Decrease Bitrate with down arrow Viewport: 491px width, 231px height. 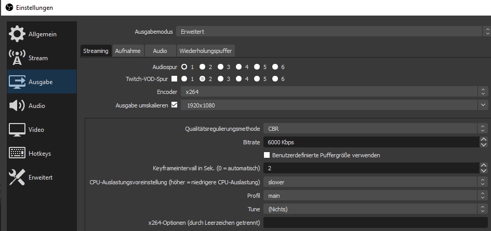[484, 145]
